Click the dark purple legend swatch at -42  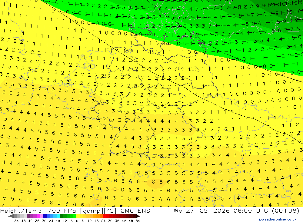coord(28,216)
